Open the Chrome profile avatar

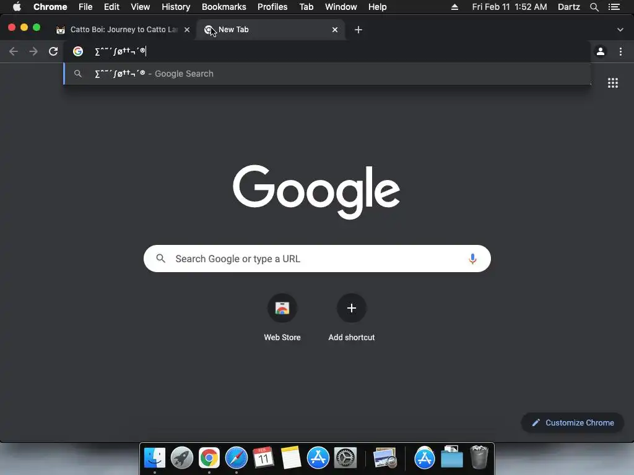(601, 51)
